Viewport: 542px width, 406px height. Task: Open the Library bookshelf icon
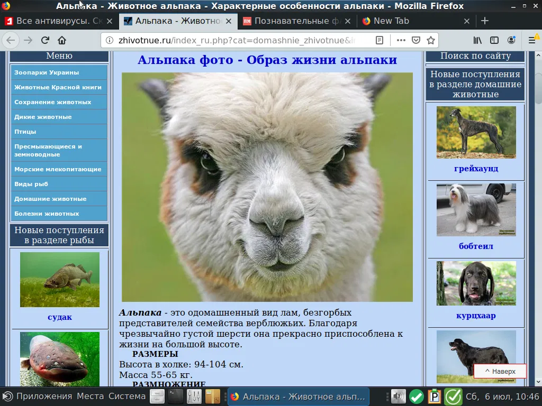(x=477, y=40)
